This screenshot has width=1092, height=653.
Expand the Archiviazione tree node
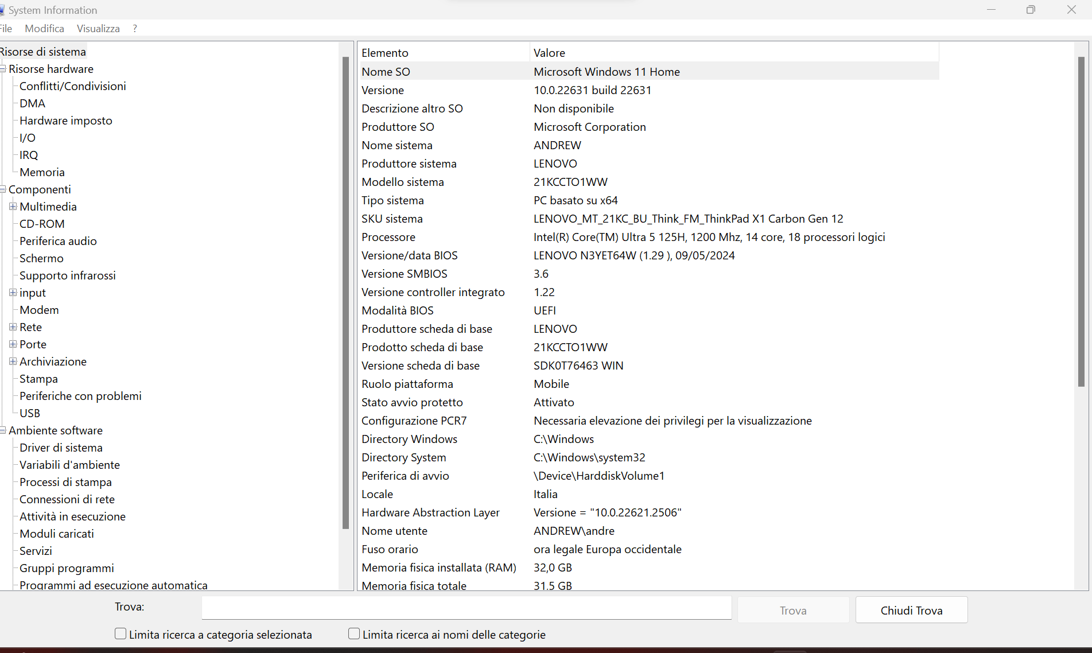(x=13, y=362)
